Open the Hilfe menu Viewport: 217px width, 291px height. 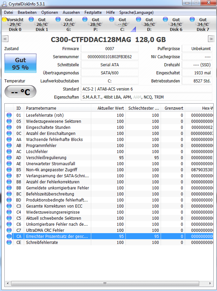[x=110, y=12]
